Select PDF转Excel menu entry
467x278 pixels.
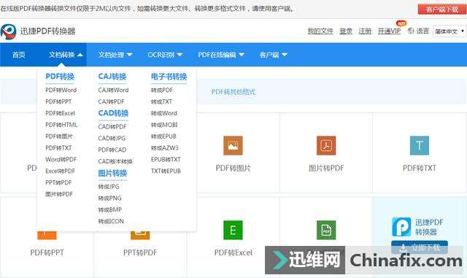click(60, 113)
